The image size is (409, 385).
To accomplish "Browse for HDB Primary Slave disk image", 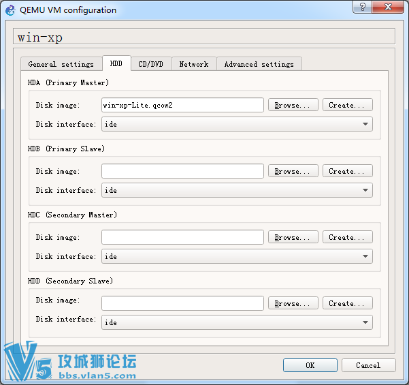I will [293, 171].
